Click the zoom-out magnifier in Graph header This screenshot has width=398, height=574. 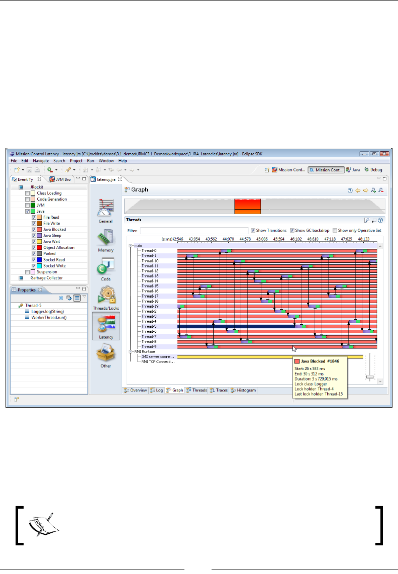tap(381, 190)
